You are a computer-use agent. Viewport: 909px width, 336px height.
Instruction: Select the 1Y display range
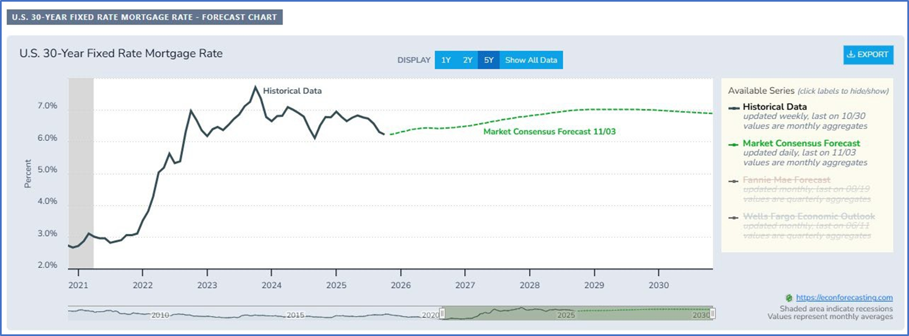446,60
